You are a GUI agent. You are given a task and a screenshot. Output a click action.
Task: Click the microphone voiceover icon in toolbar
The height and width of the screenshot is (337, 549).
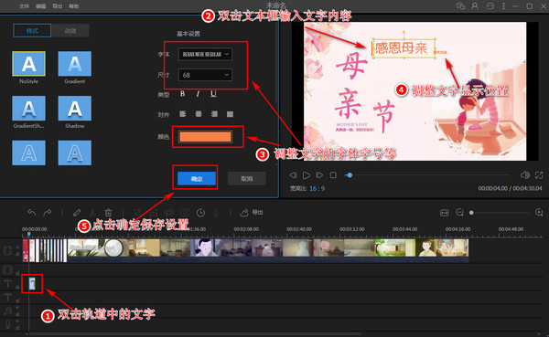coord(216,213)
